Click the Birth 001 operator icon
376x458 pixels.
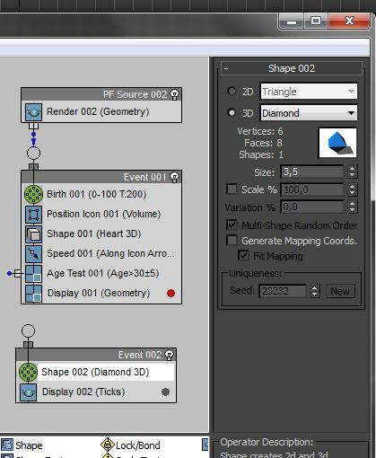click(x=33, y=194)
